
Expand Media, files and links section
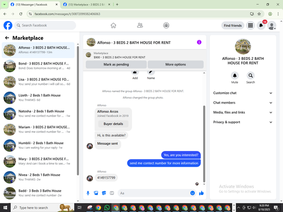tap(243, 113)
